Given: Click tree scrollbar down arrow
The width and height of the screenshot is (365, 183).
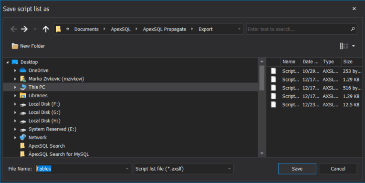Looking at the screenshot, I should click(262, 153).
